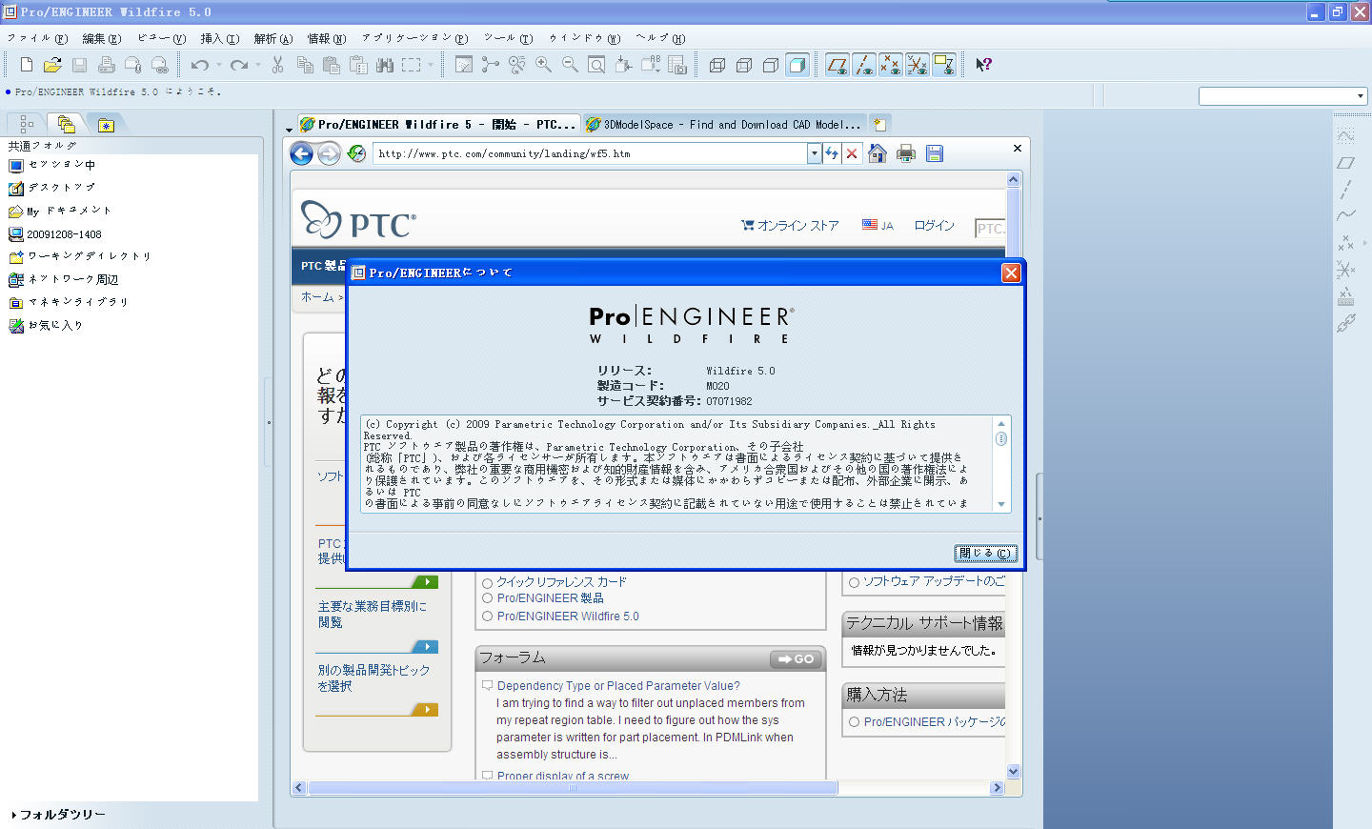This screenshot has width=1372, height=829.
Task: Click the browser forward arrow button
Action: 329,153
